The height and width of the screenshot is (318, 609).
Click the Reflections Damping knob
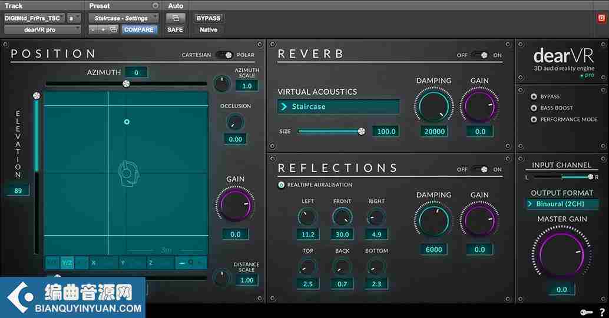coord(433,219)
